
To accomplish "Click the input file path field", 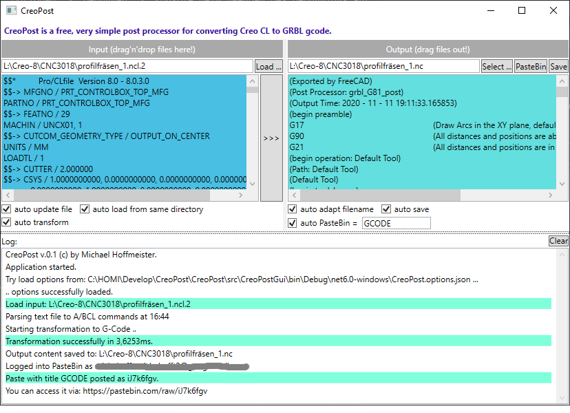I will tap(127, 66).
